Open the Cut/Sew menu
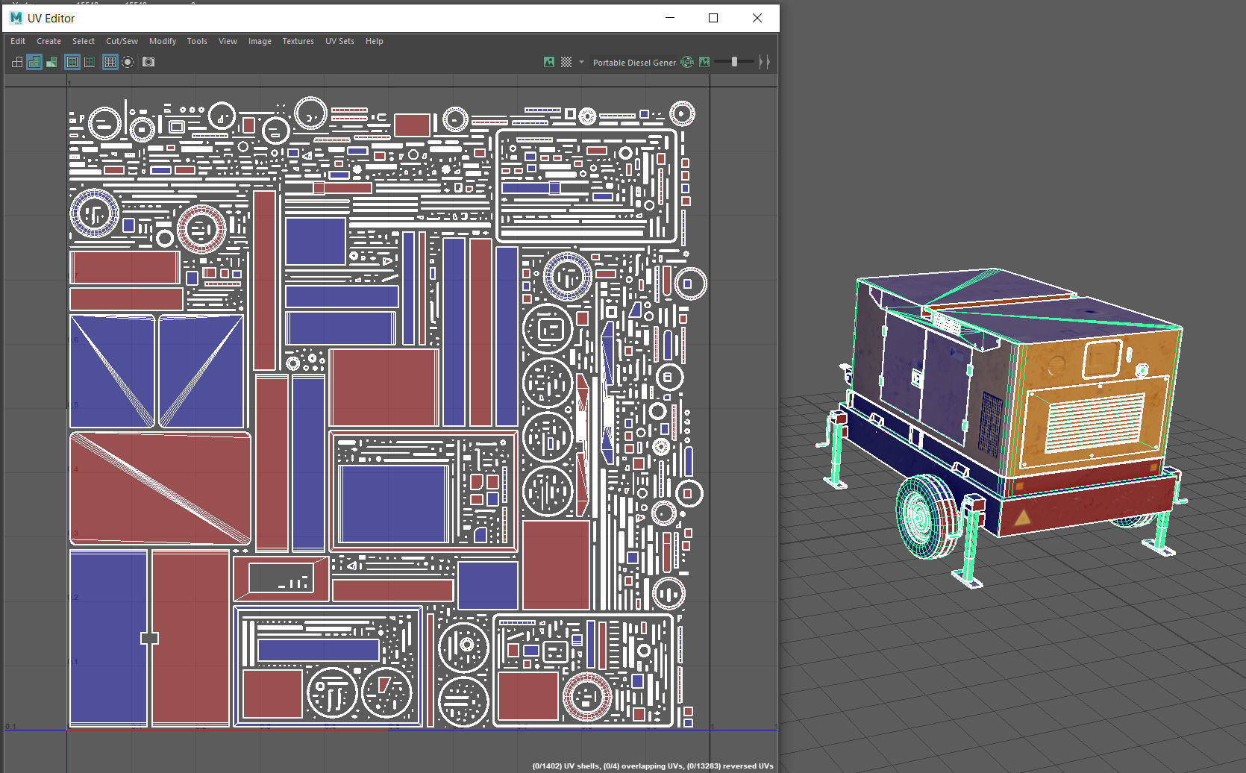1246x773 pixels. tap(122, 41)
